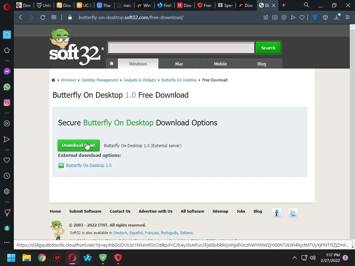This screenshot has height=266, width=355.
Task: Click breadcrumb home icon
Action: pos(53,80)
